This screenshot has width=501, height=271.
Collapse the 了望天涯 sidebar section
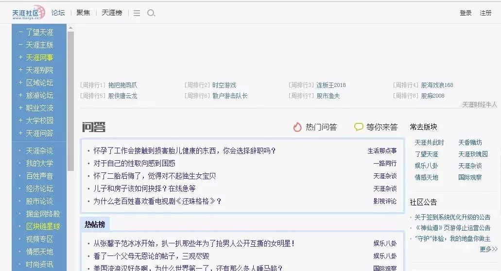click(20, 33)
